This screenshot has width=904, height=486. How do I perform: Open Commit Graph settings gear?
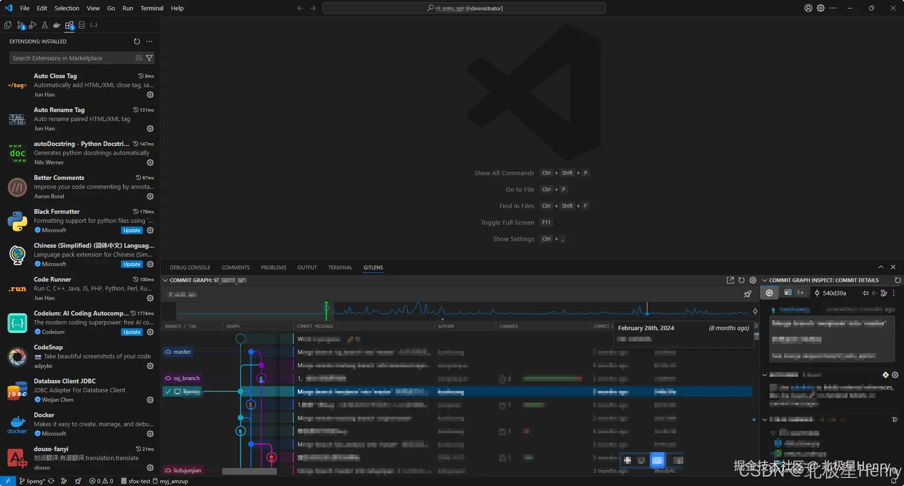[753, 280]
